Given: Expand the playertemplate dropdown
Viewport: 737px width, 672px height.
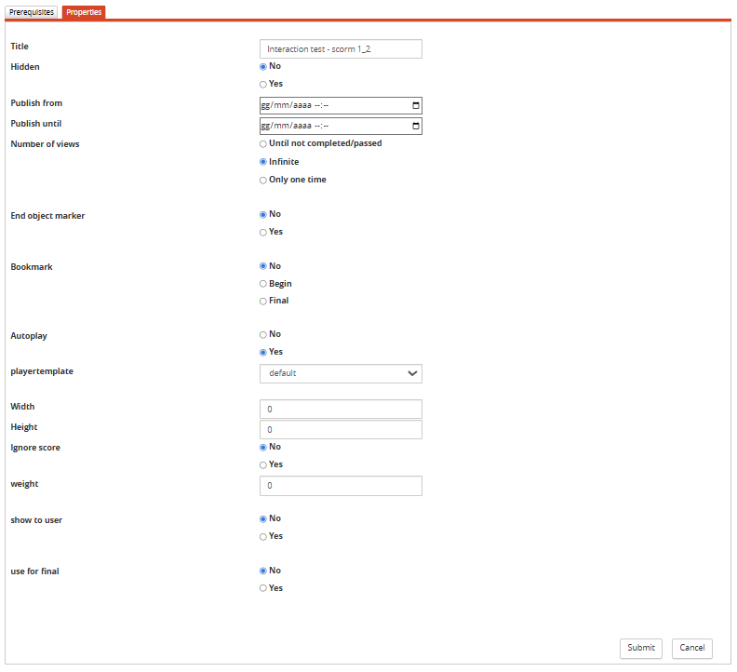Looking at the screenshot, I should (341, 373).
